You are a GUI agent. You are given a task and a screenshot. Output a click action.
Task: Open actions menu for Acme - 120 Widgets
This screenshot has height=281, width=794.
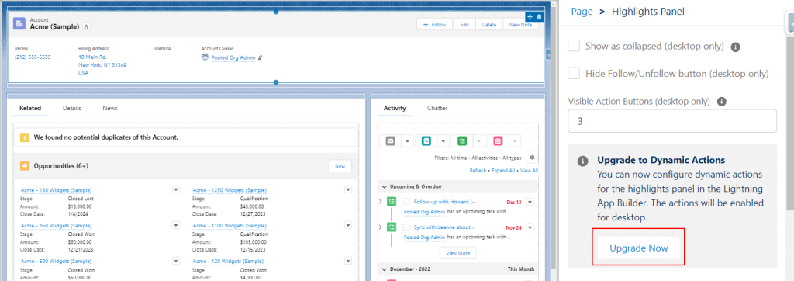tap(348, 261)
